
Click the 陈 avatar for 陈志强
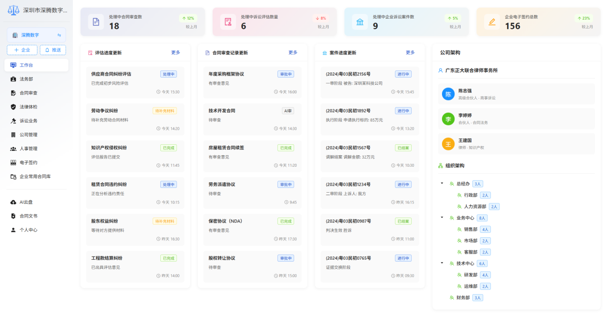click(448, 94)
